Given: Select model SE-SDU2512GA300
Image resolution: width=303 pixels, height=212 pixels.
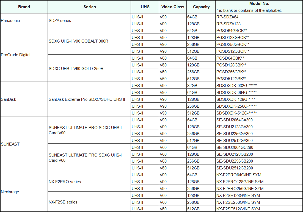Looking at the screenshot, I should [259, 140].
